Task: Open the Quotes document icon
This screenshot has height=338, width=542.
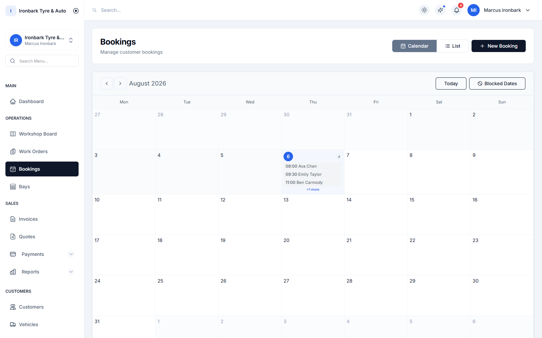Action: tap(13, 237)
